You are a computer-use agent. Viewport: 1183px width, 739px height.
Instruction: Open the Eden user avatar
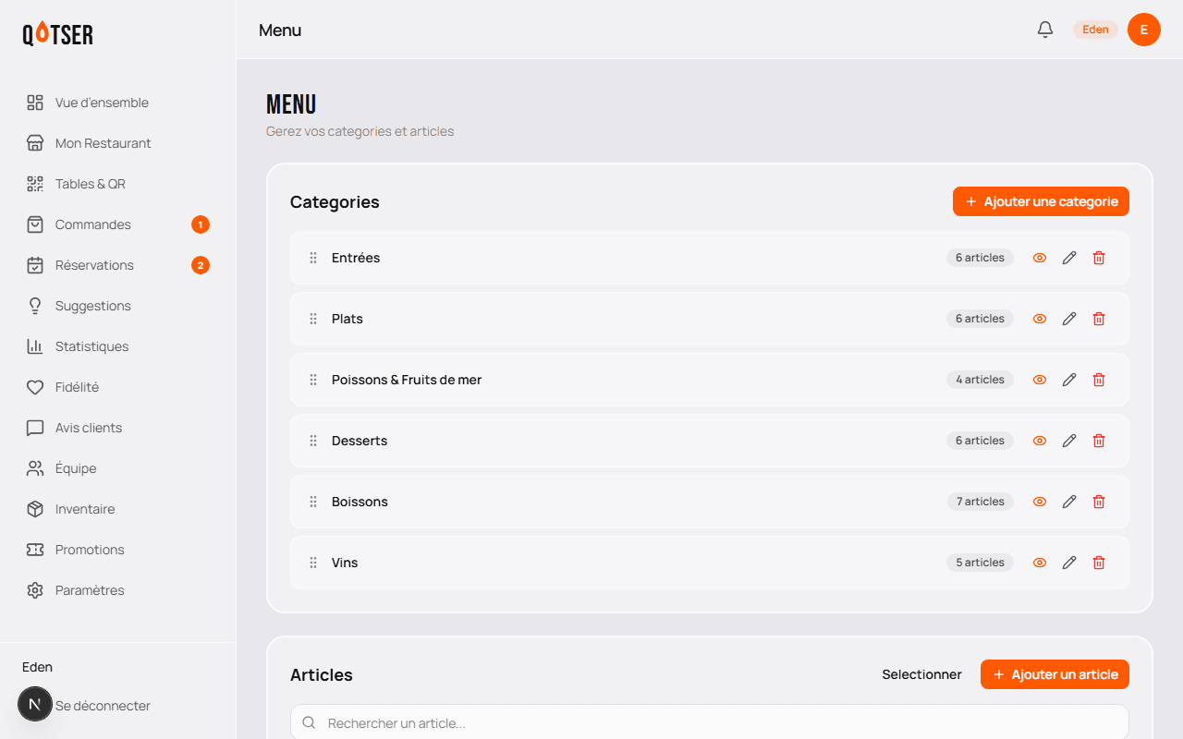click(x=1144, y=30)
